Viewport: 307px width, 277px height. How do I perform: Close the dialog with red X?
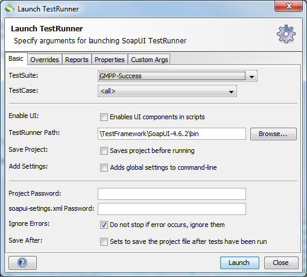click(x=289, y=6)
